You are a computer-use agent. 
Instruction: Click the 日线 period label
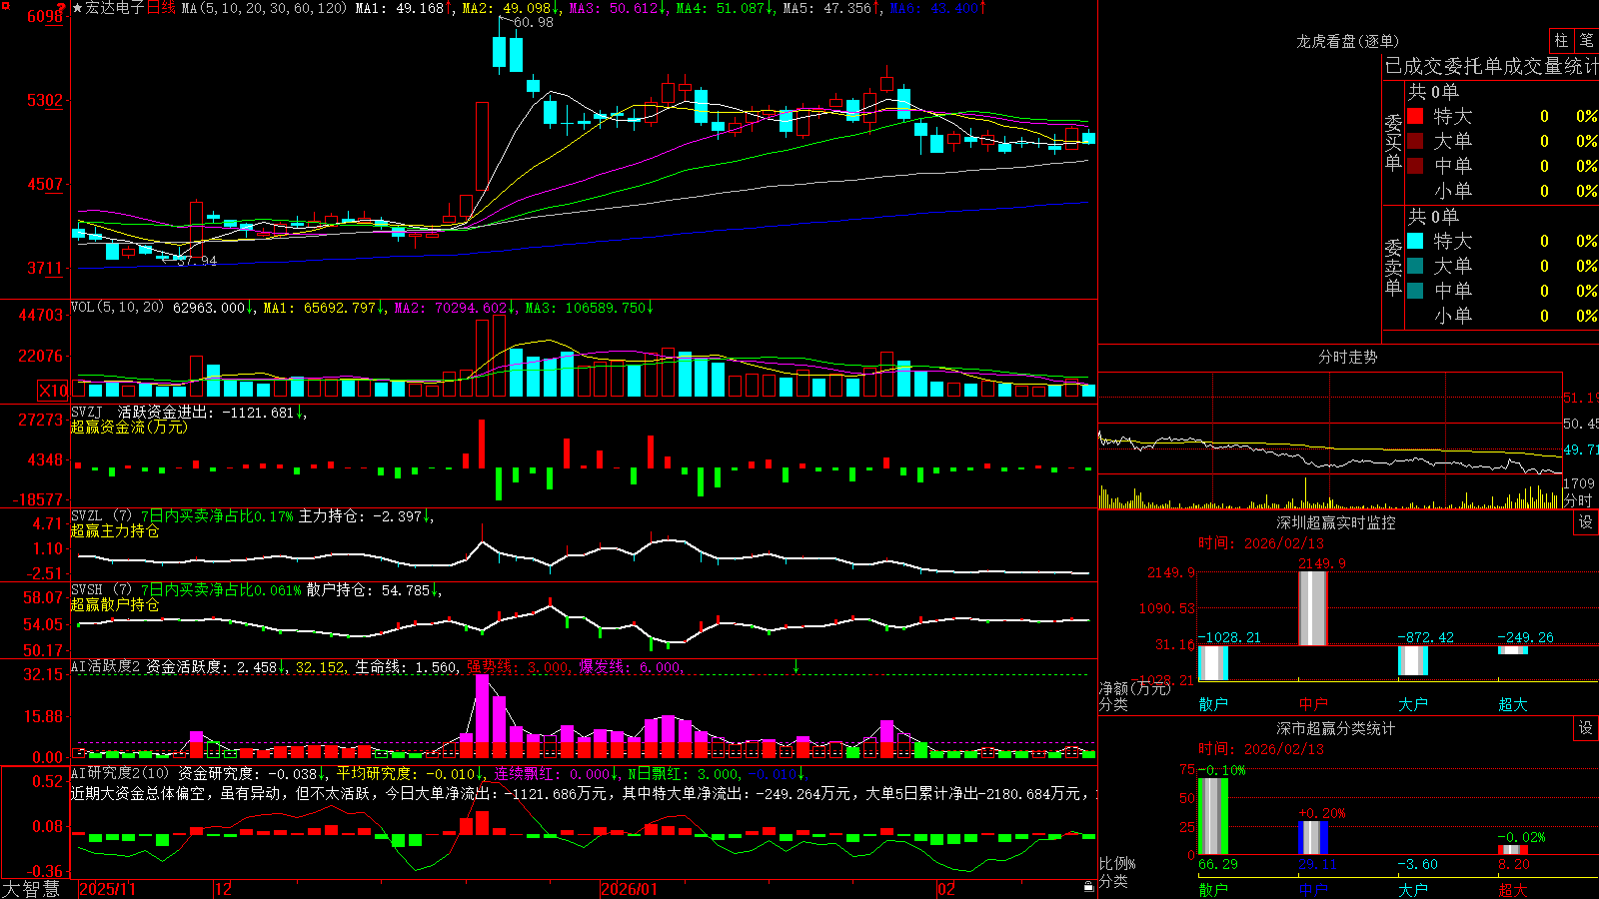[x=162, y=8]
